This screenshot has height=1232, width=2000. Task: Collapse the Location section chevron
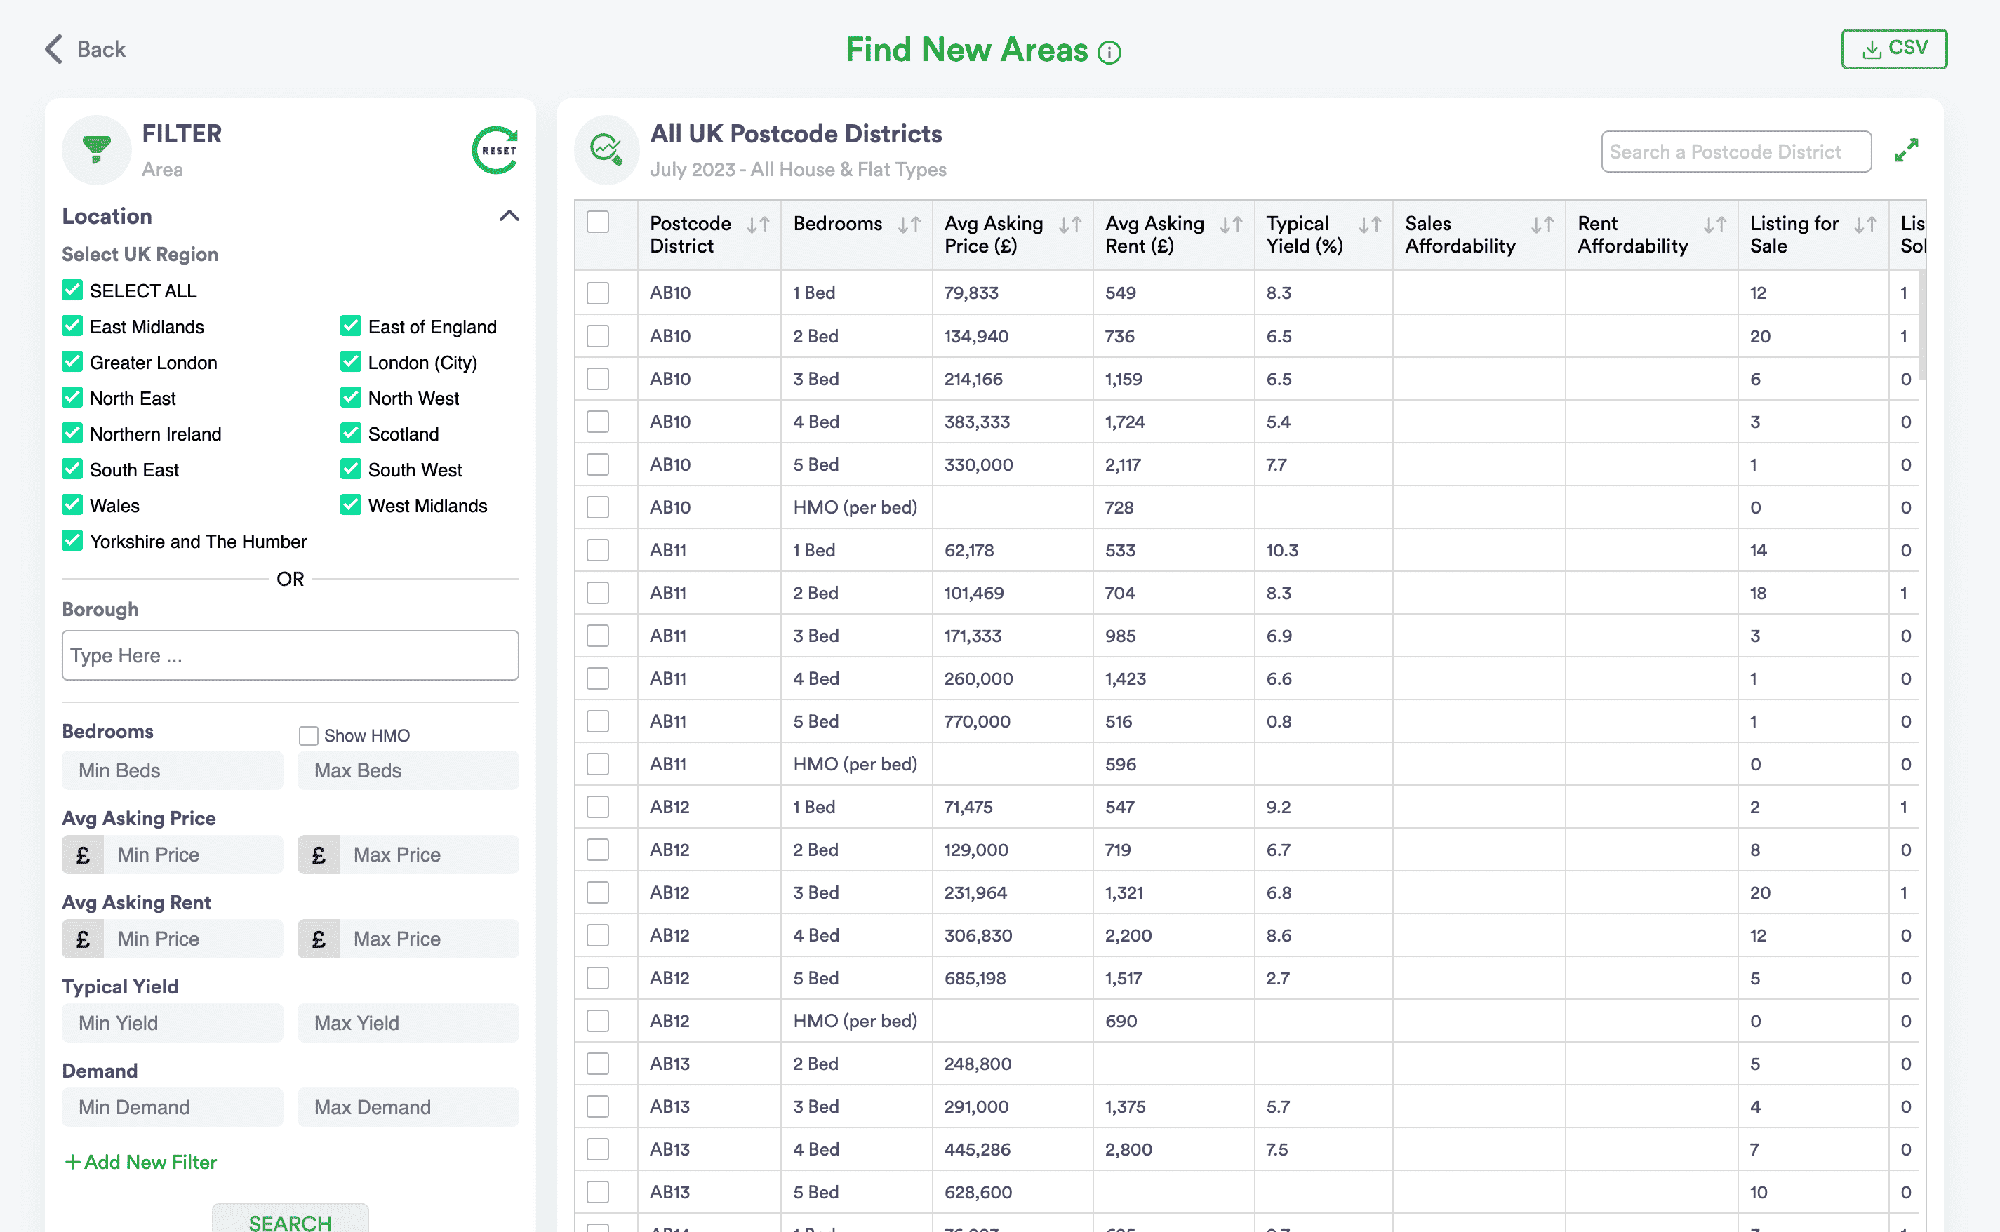point(509,216)
